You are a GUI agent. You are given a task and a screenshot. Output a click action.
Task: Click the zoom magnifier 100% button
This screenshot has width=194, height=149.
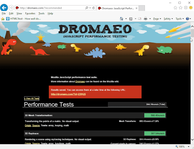point(180,147)
